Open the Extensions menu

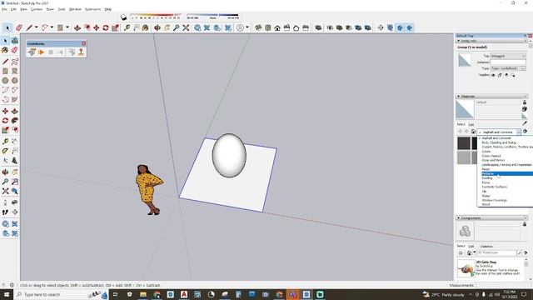click(92, 9)
